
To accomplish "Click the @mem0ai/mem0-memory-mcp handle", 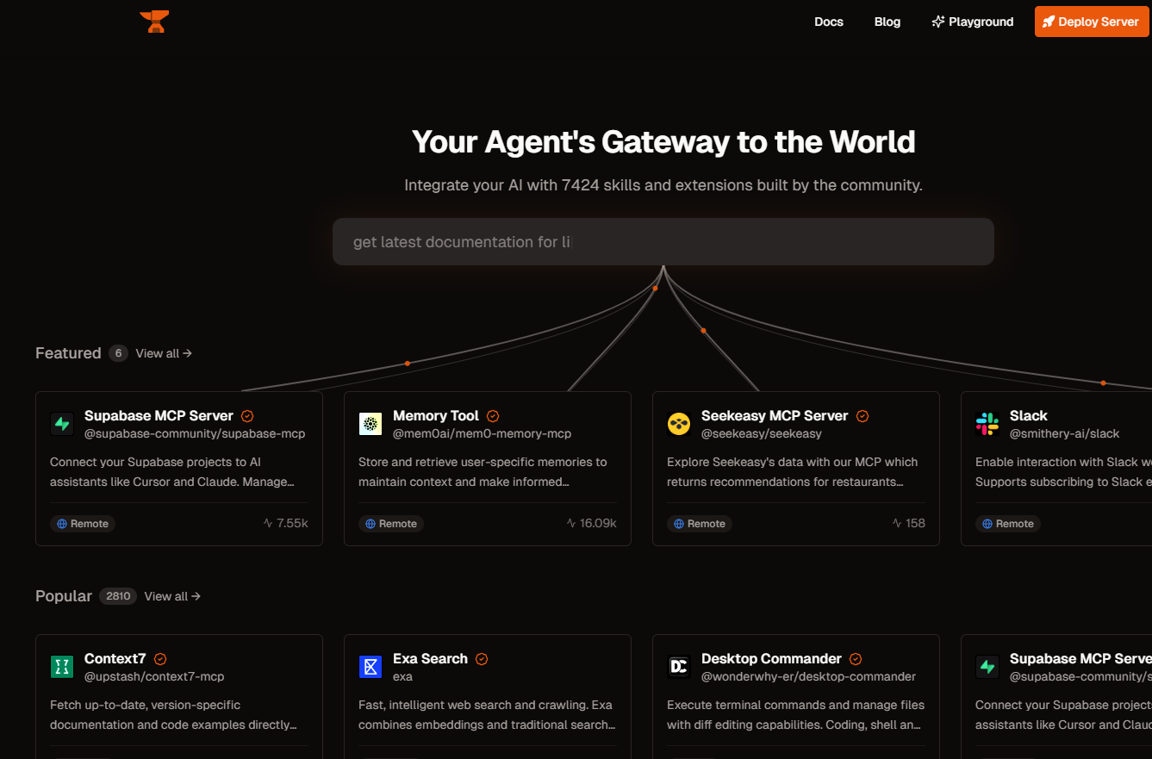I will pyautogui.click(x=483, y=433).
